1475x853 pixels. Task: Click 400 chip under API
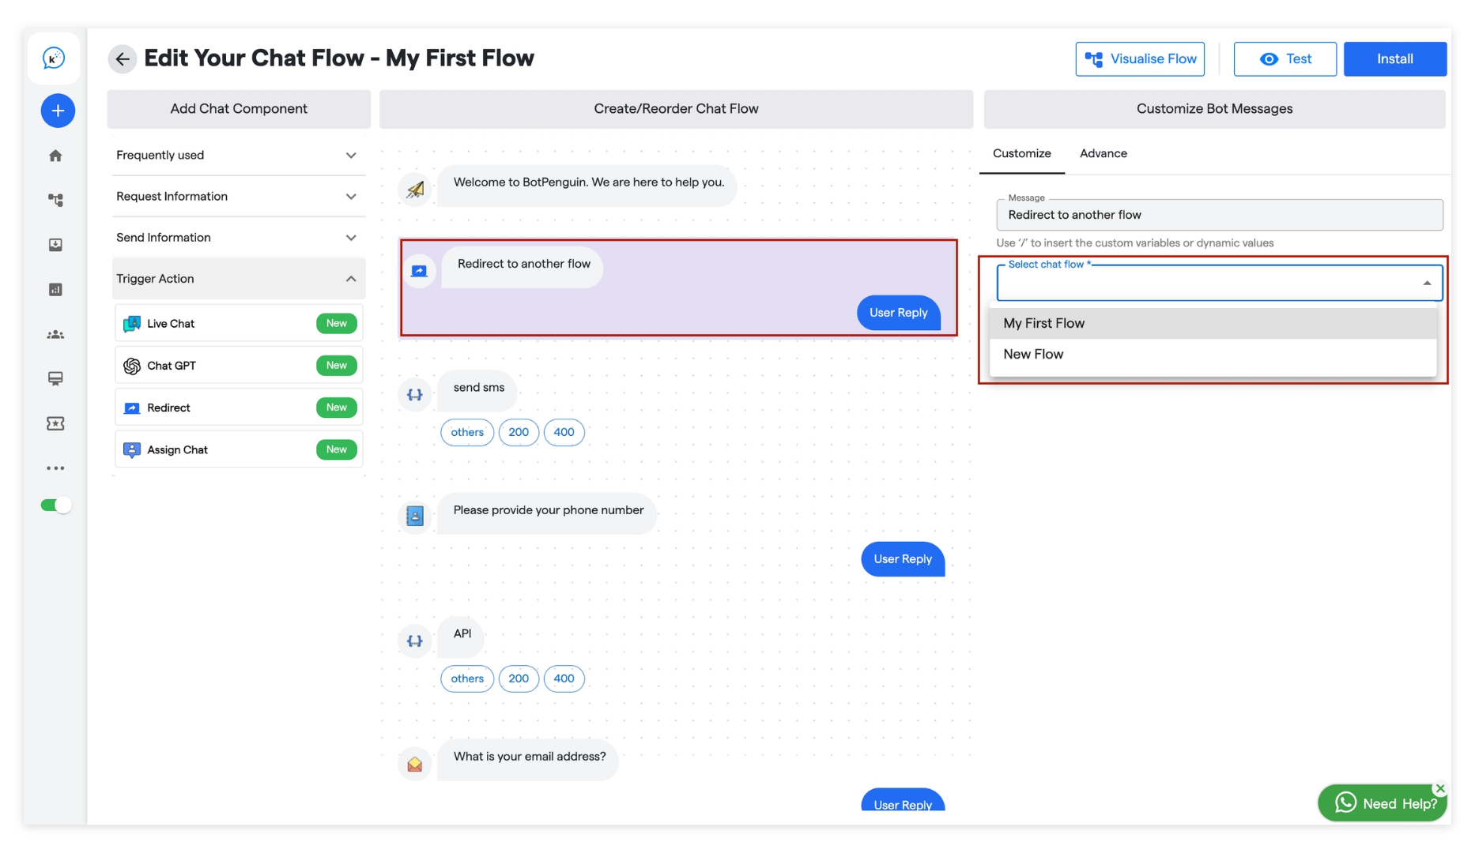(564, 678)
